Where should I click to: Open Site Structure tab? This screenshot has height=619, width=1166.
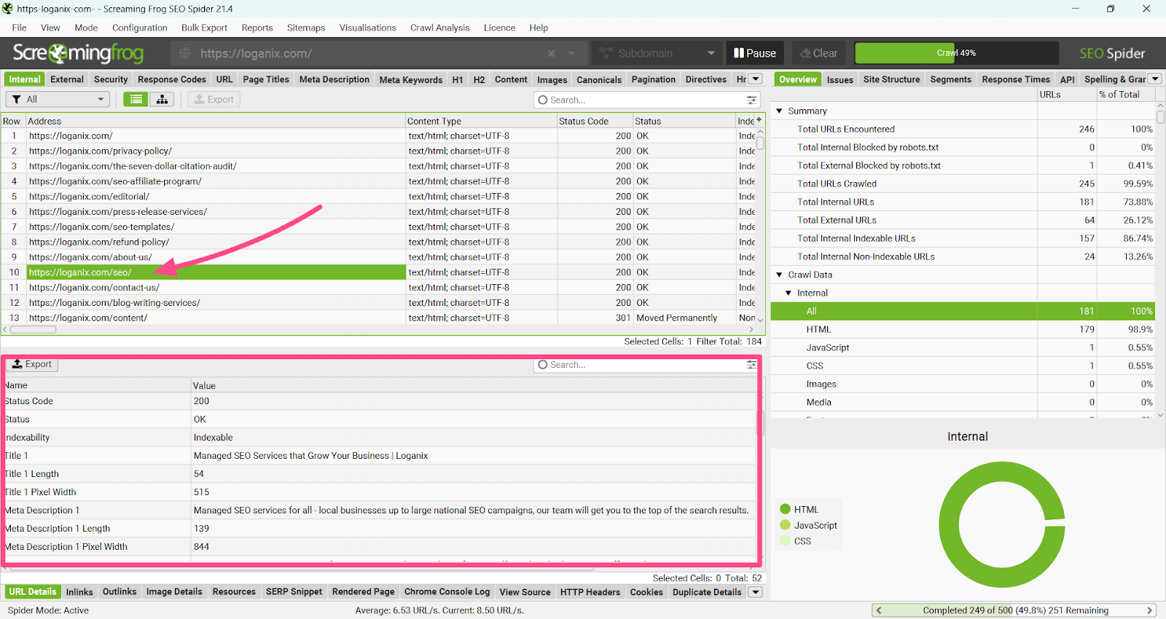click(891, 79)
